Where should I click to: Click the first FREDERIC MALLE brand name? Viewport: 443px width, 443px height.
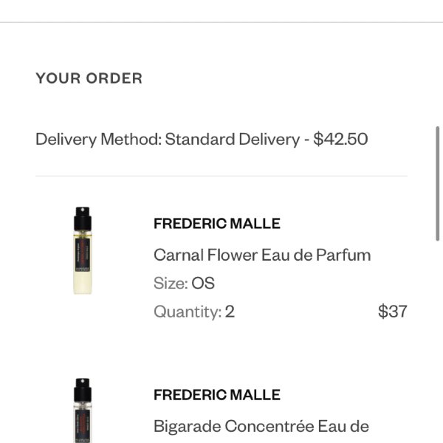click(x=217, y=224)
